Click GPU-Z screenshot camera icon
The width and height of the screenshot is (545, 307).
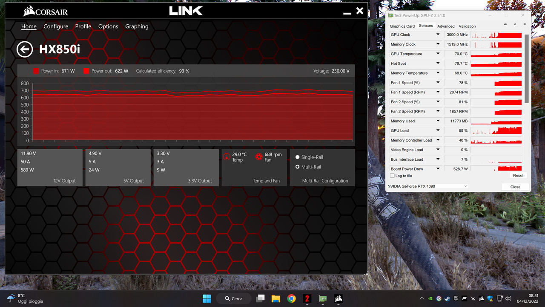click(x=505, y=24)
